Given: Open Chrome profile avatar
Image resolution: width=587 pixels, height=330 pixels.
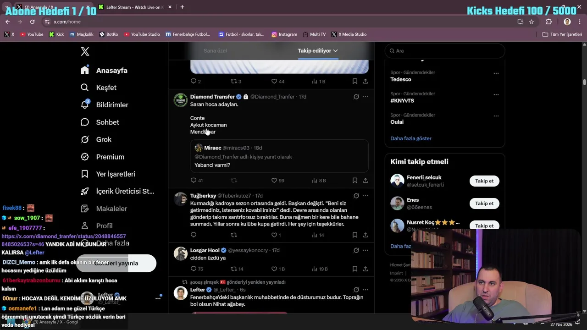Looking at the screenshot, I should tap(567, 22).
